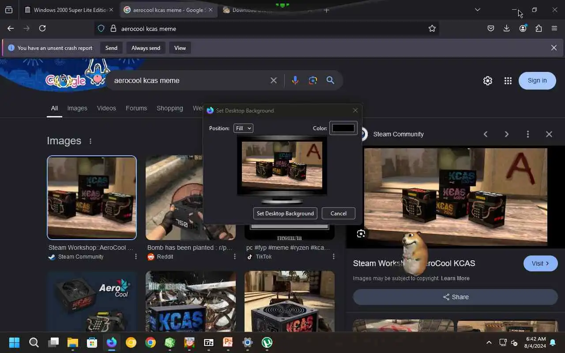Click the browser Back arrow
Viewport: 565px width, 353px height.
[11, 28]
